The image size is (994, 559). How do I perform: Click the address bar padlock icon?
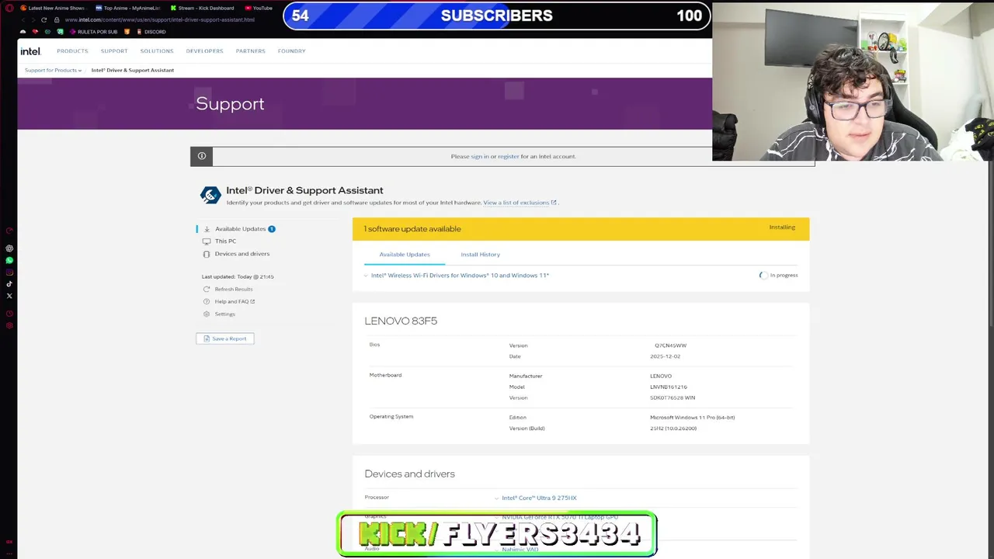[x=57, y=19]
